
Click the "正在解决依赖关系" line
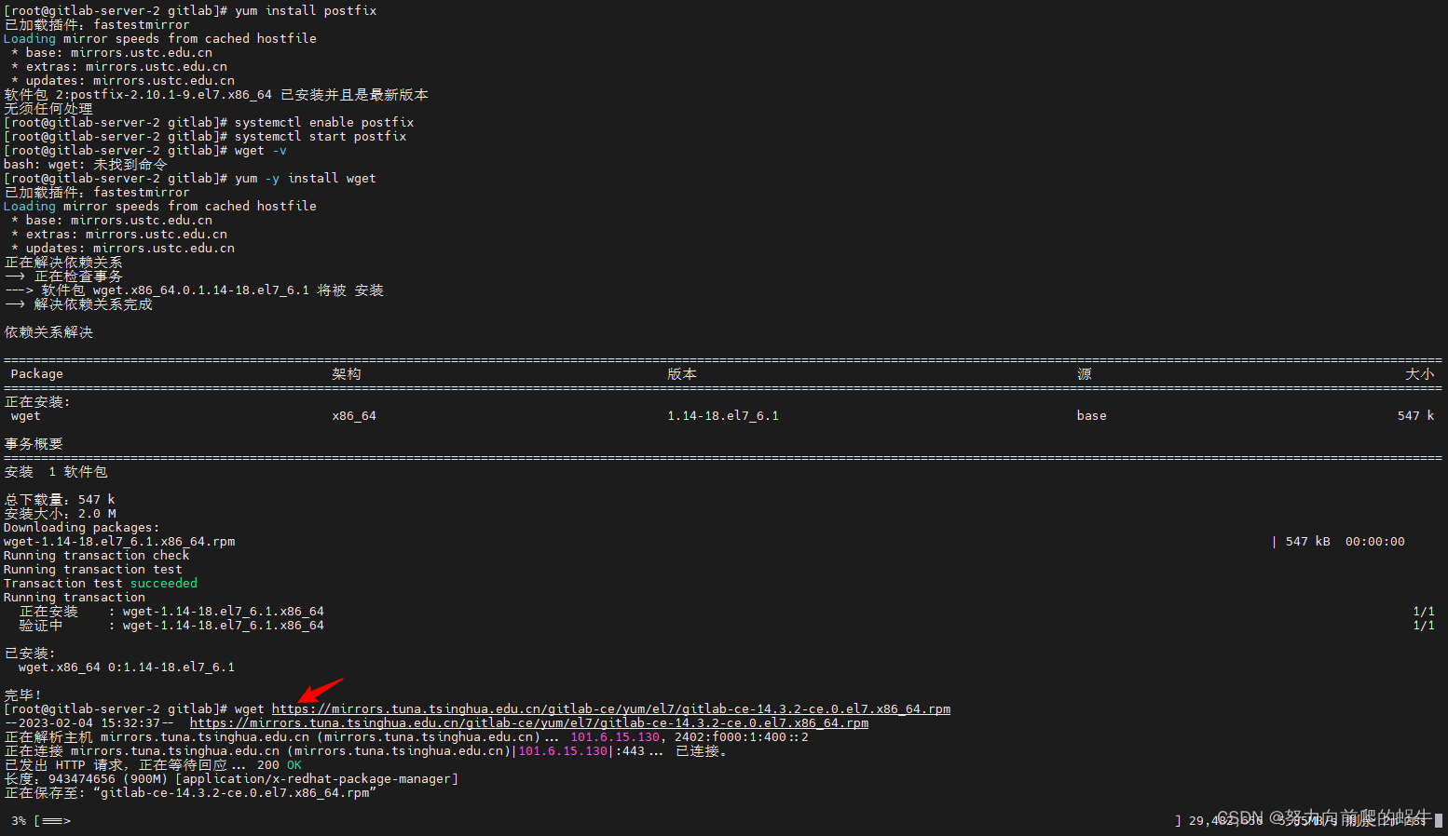pyautogui.click(x=63, y=263)
